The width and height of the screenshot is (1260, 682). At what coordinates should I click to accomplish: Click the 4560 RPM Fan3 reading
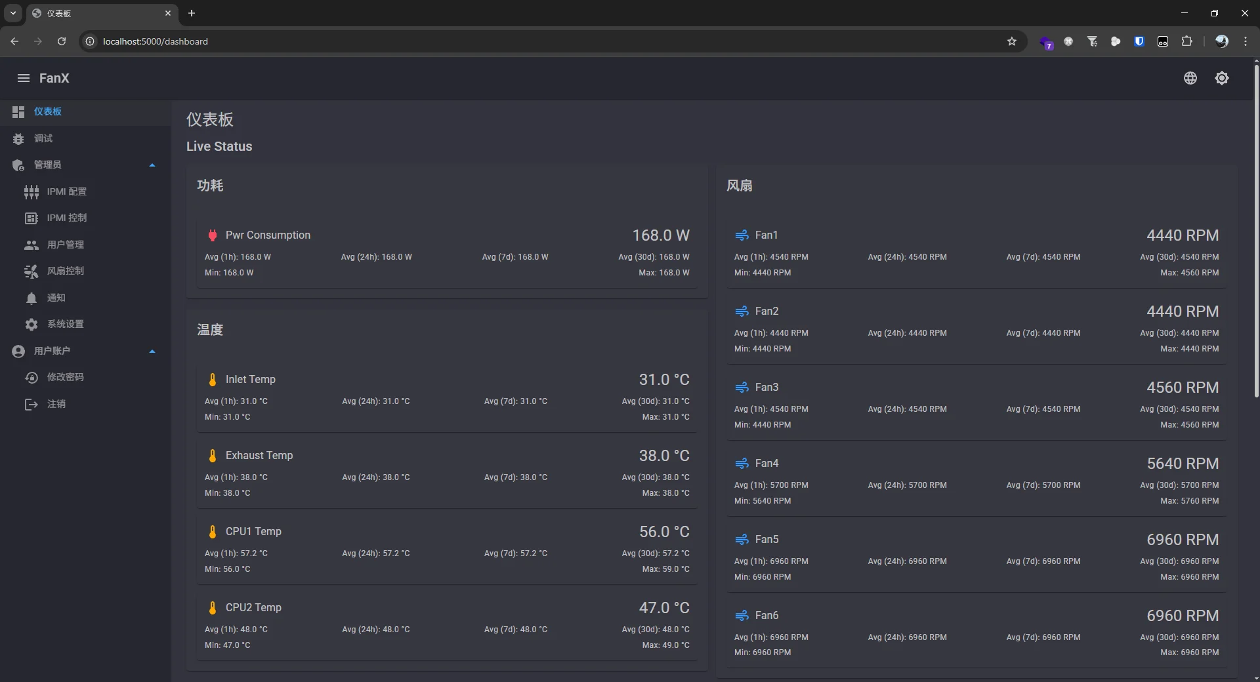tap(1183, 388)
